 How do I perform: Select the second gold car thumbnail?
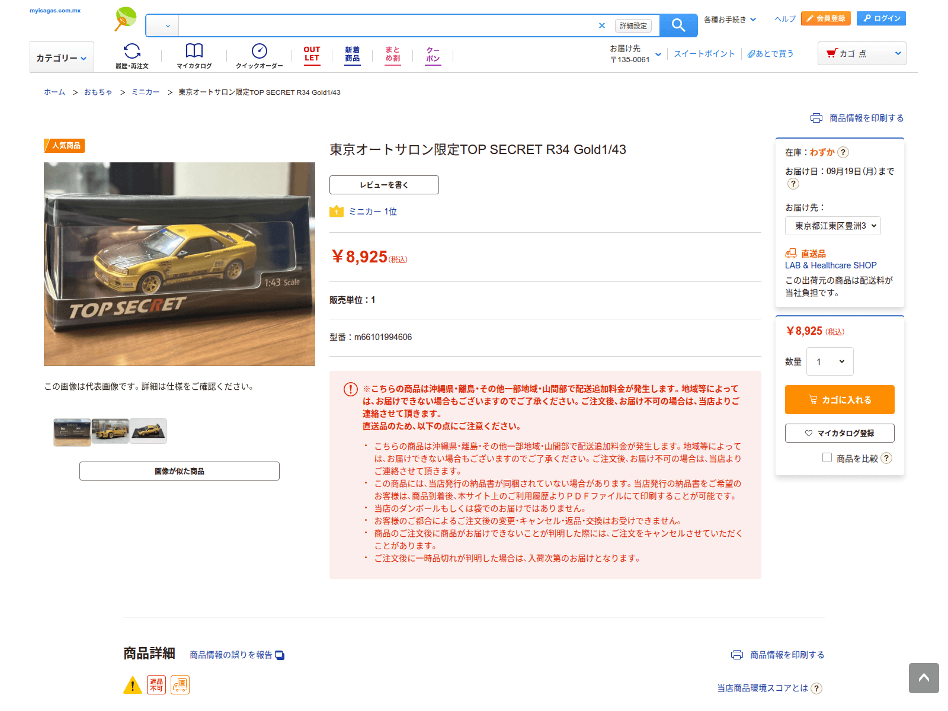pyautogui.click(x=110, y=431)
